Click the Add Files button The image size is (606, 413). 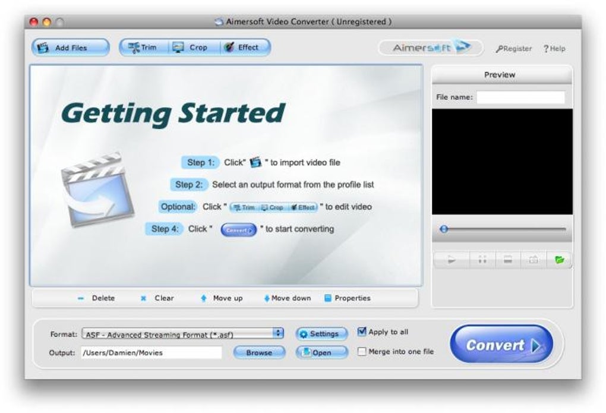[70, 48]
